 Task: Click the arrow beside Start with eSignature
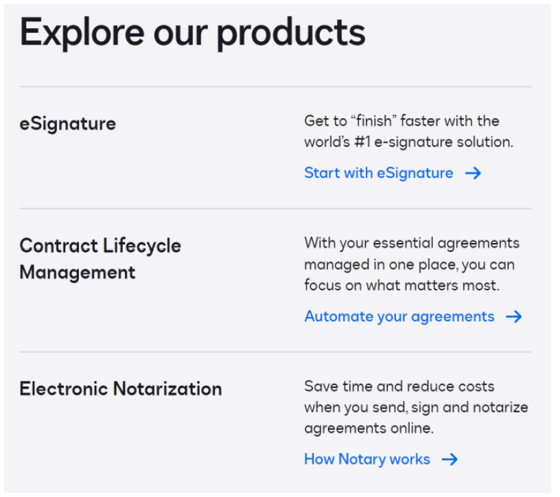coord(473,173)
